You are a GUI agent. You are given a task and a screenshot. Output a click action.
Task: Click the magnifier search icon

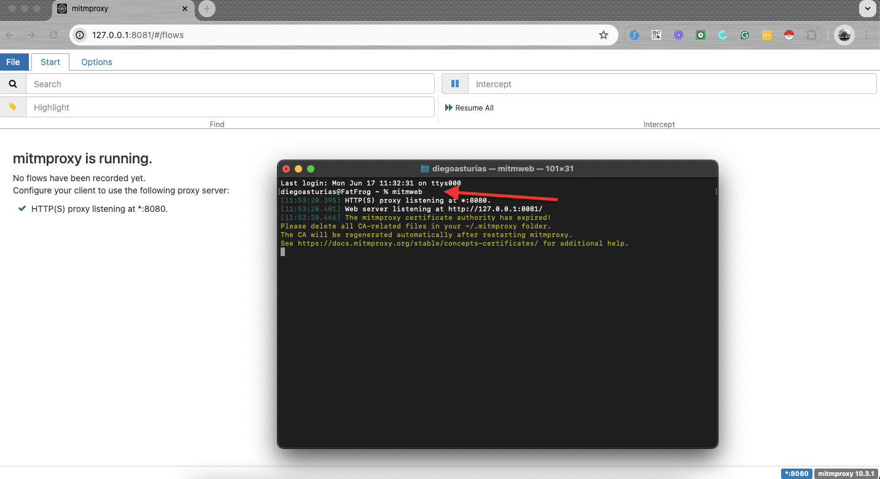pos(13,84)
